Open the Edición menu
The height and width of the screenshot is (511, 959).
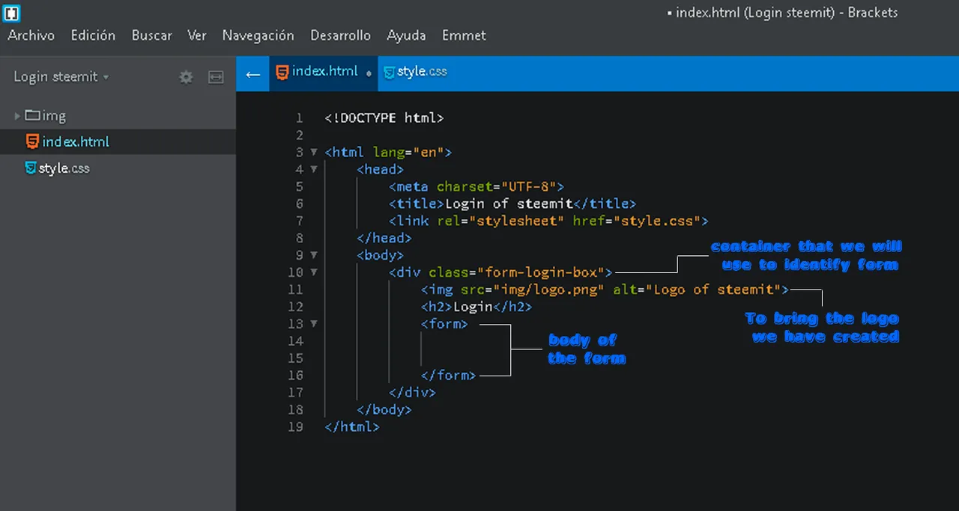[93, 35]
